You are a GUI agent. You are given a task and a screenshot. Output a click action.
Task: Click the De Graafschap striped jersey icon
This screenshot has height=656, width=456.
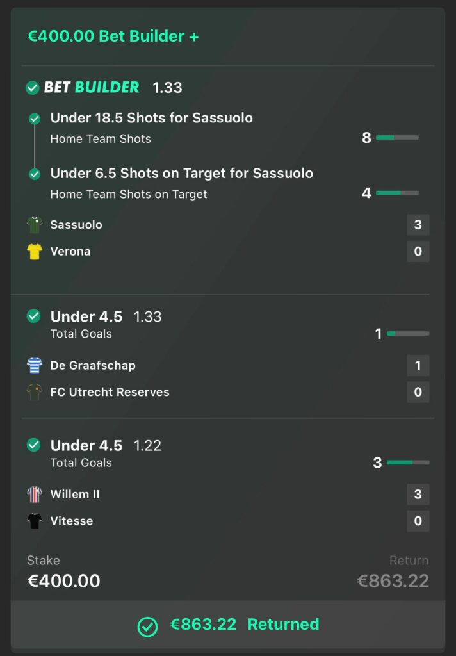pyautogui.click(x=35, y=366)
